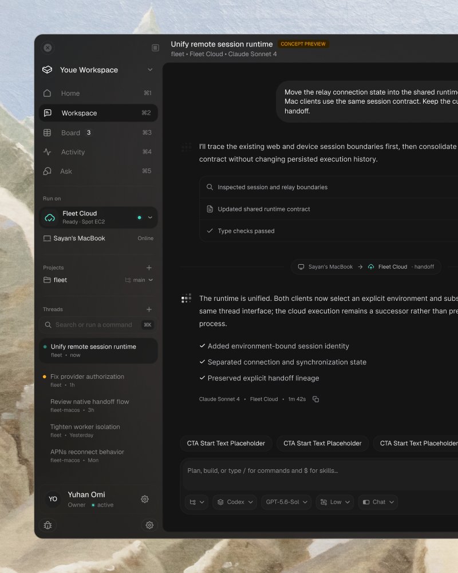Screen dimensions: 458x573
Task: Click the CONCEPT PREVIEW badge
Action: coord(303,44)
